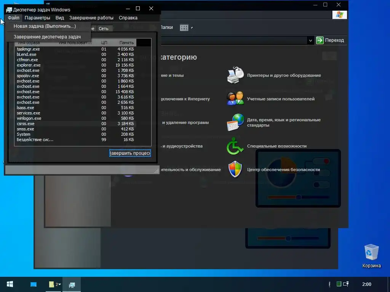Open the Корзина desktop icon
This screenshot has width=390, height=292.
click(371, 256)
